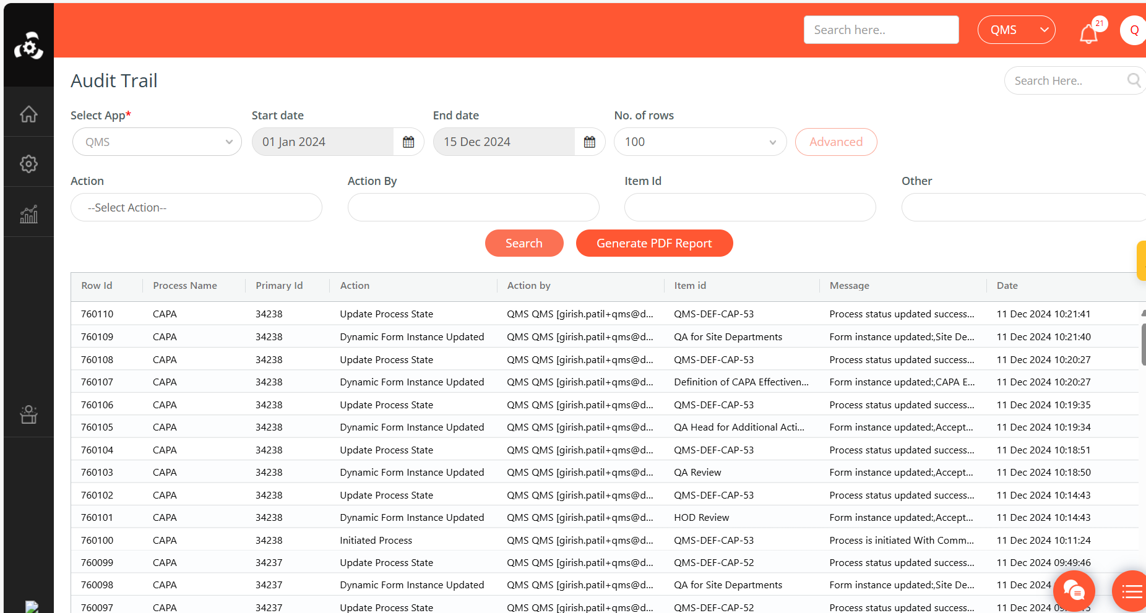Click the Advanced filter button
This screenshot has width=1146, height=613.
click(x=835, y=142)
